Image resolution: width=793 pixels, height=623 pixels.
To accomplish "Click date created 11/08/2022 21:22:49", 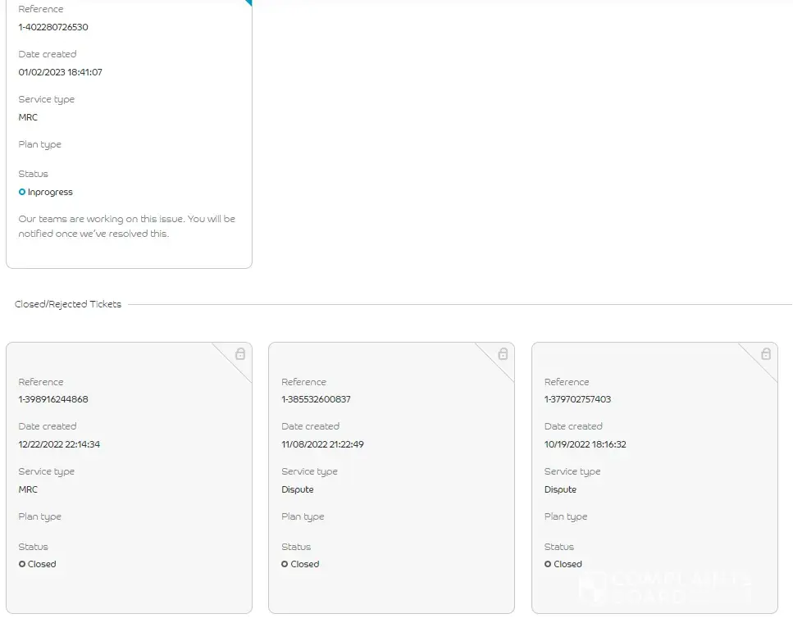I will pyautogui.click(x=322, y=444).
